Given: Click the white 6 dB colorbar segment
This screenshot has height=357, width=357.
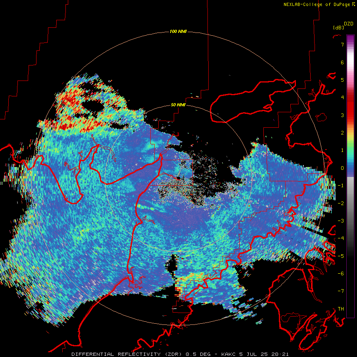Looking at the screenshot, I should pos(350,61).
